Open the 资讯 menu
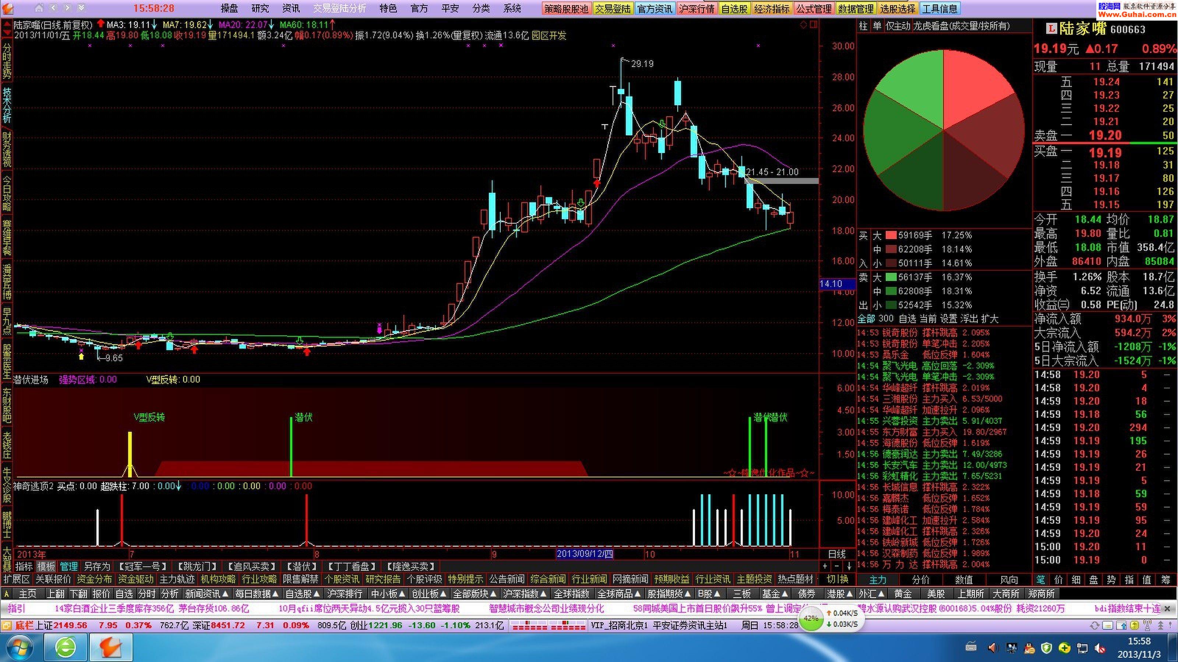1178x662 pixels. point(291,8)
